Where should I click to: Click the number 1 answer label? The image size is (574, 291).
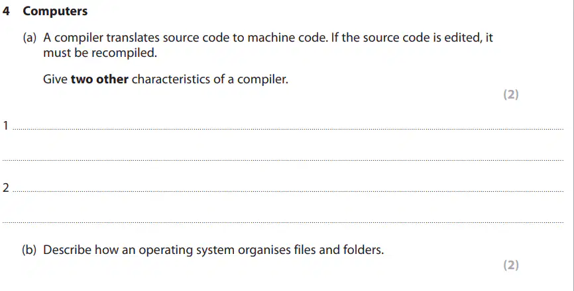(5, 126)
